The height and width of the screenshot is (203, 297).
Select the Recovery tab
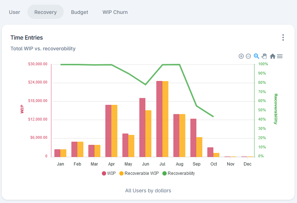46,12
